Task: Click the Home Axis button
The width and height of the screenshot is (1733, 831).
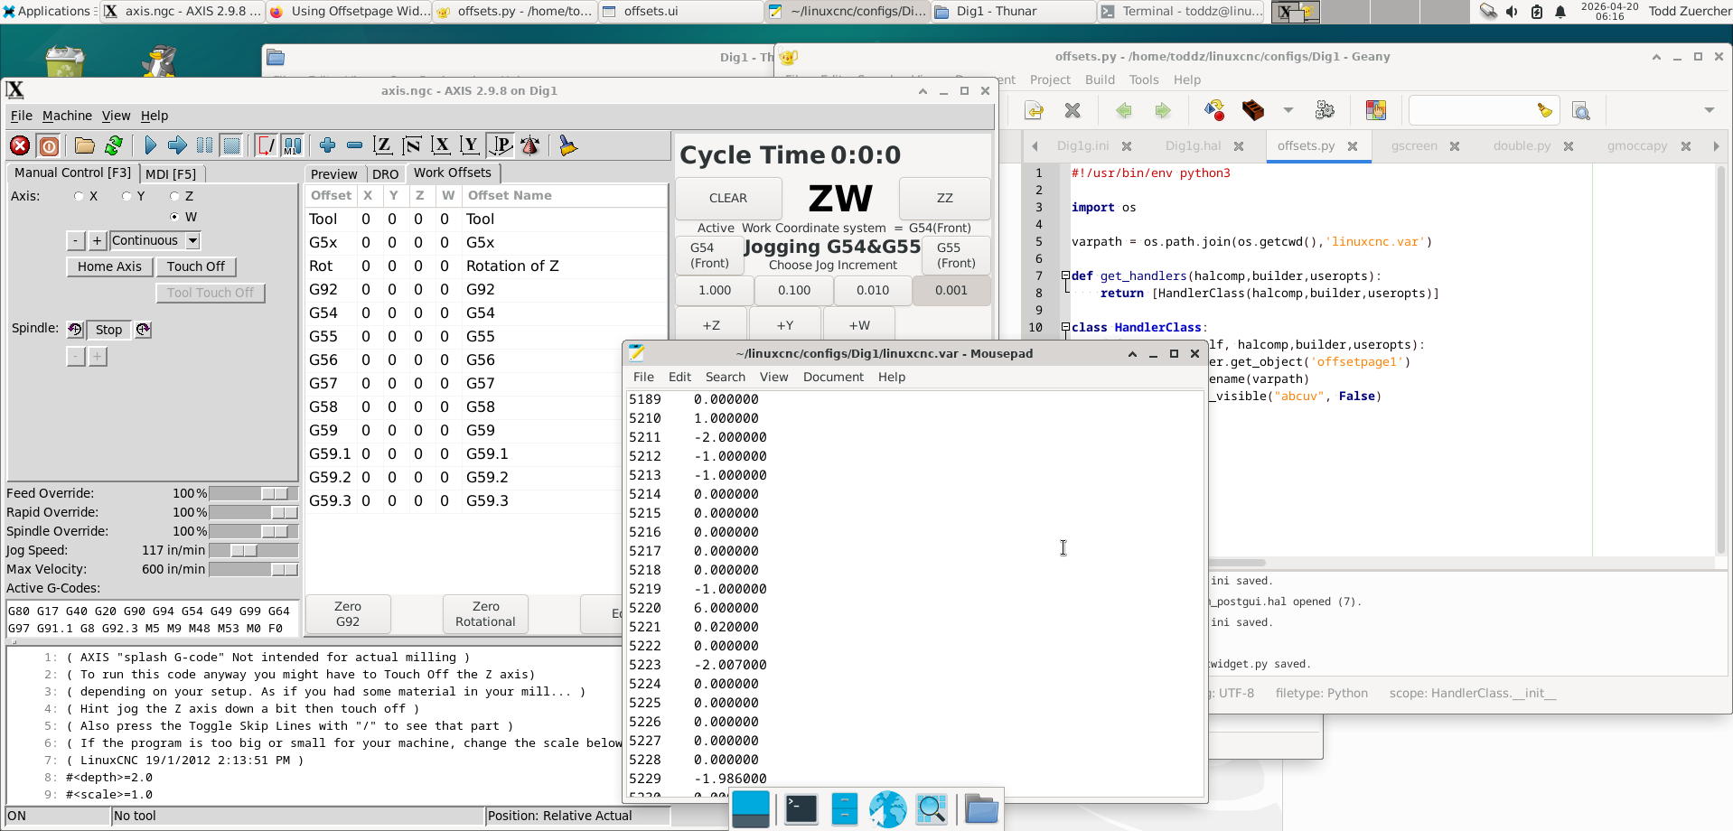Action: 109,266
